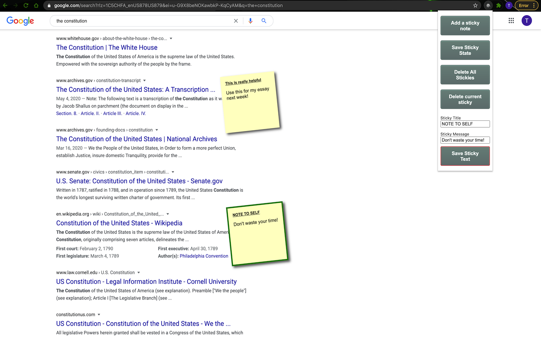Screen dimensions: 541x338
Task: Expand dropdown arrow beside senate.gov URL
Action: coord(173,172)
